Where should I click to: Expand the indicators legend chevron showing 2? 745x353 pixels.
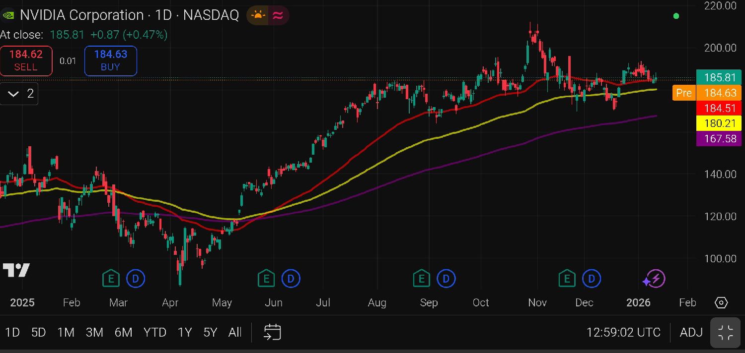click(19, 94)
